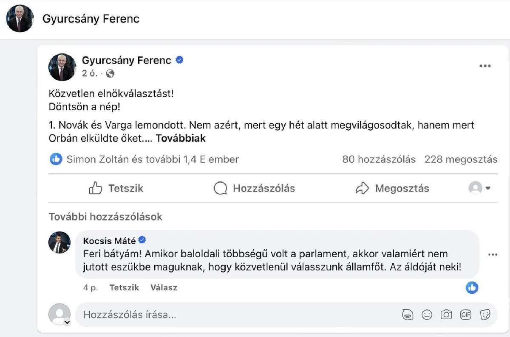Image resolution: width=510 pixels, height=337 pixels.
Task: Click the like reaction badge on Kocsis Máté's comment
Action: (472, 288)
